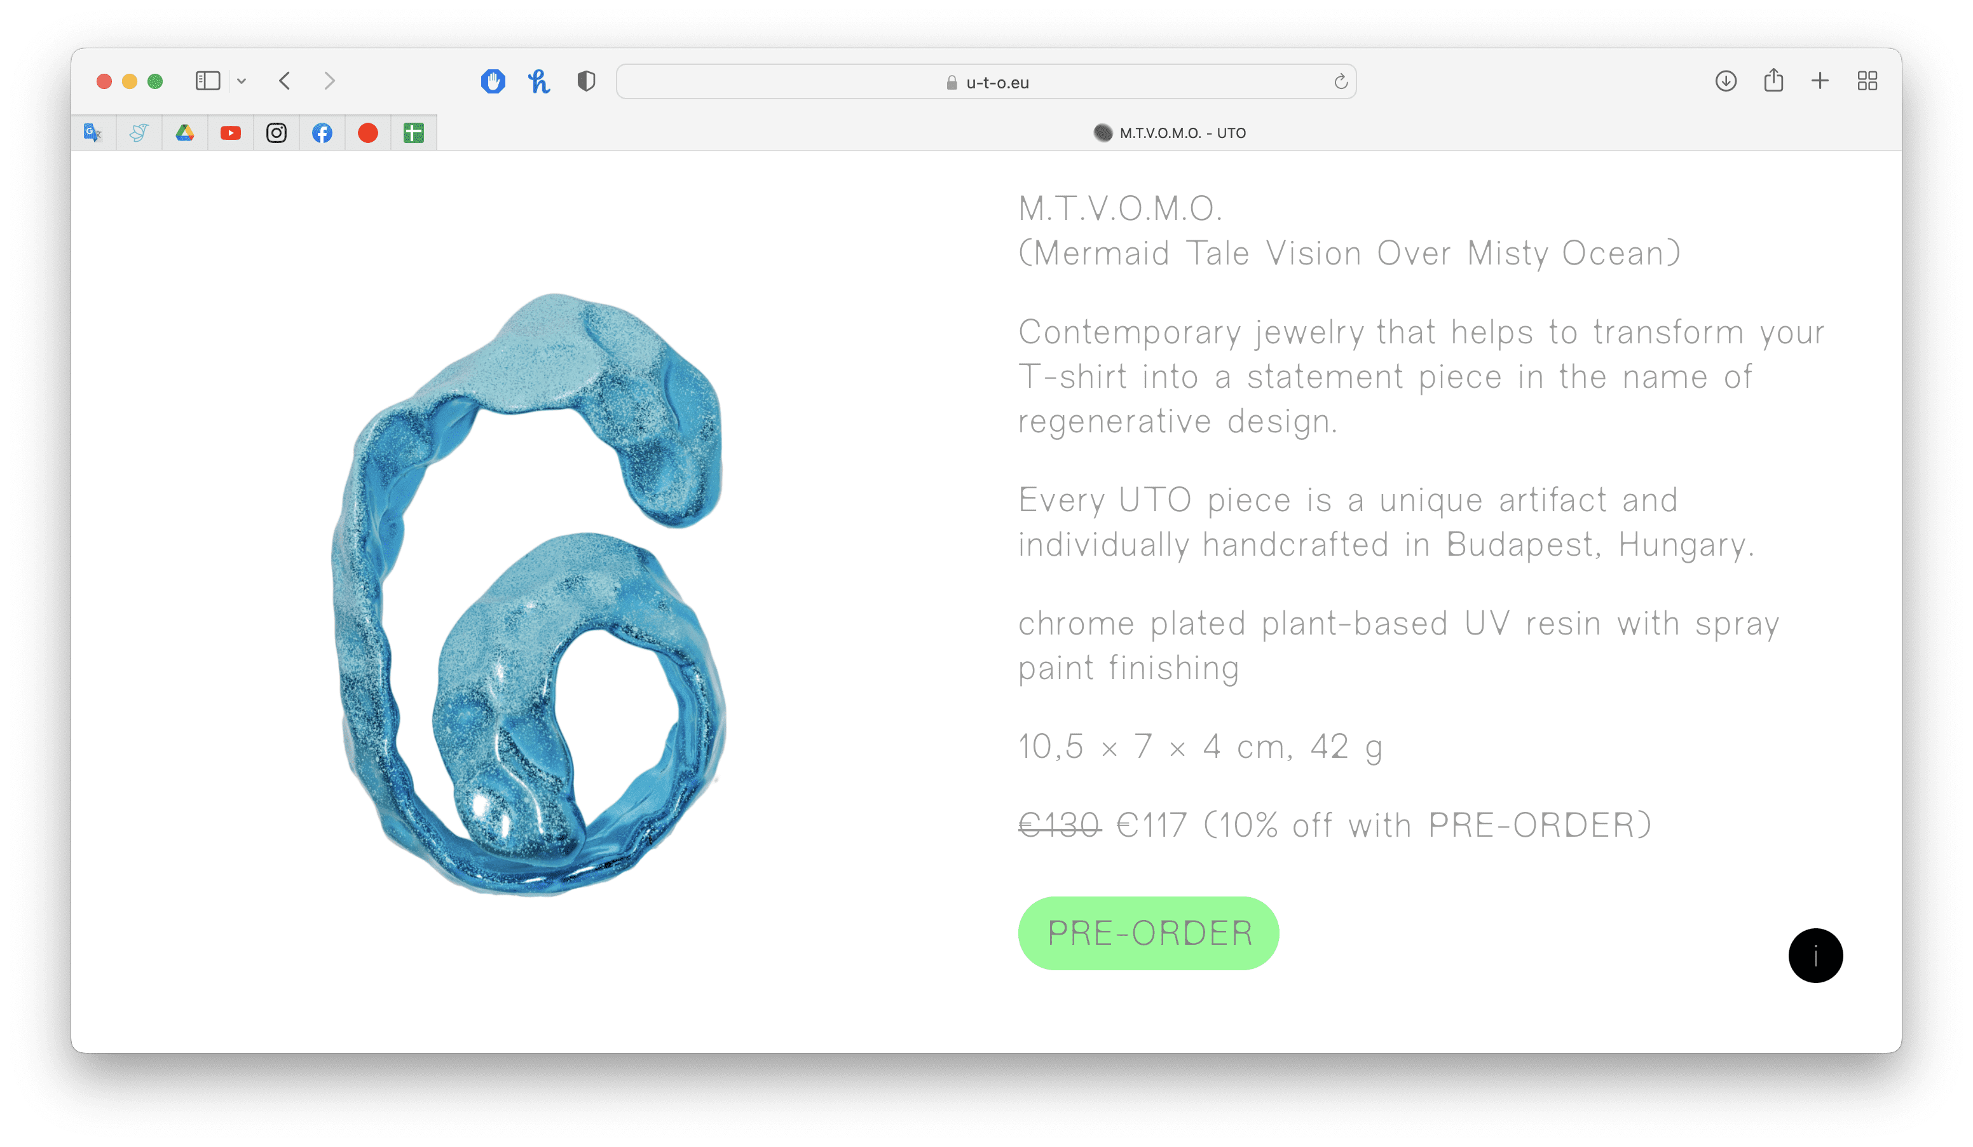Click the green PRE-ORDER button
1973x1147 pixels.
pos(1148,933)
